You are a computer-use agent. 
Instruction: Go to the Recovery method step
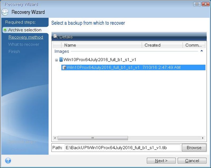[26, 37]
